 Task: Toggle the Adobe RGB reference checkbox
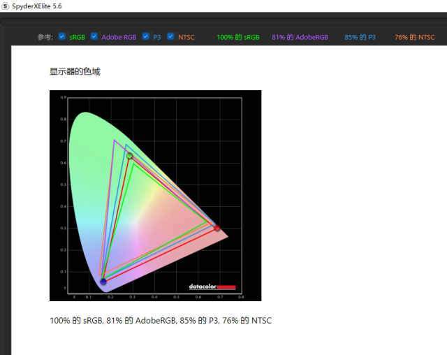(94, 36)
